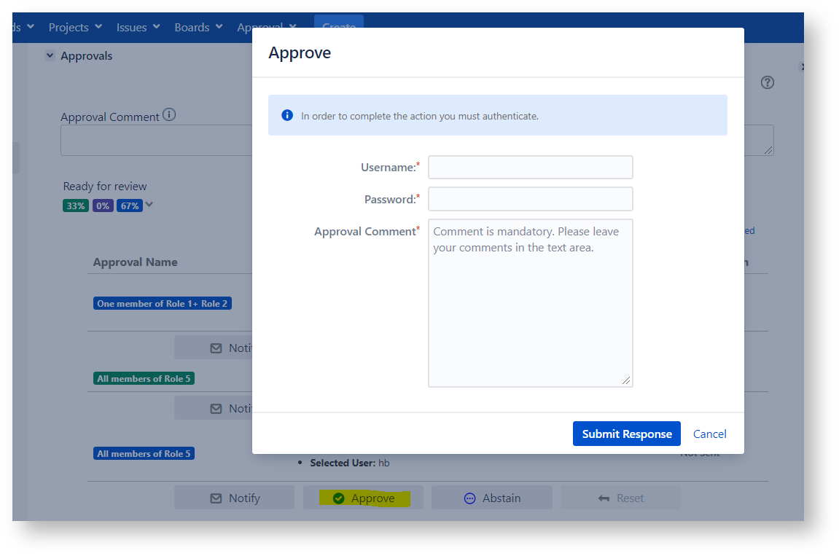This screenshot has height=556, width=839.
Task: Open the Projects menu
Action: [x=75, y=27]
